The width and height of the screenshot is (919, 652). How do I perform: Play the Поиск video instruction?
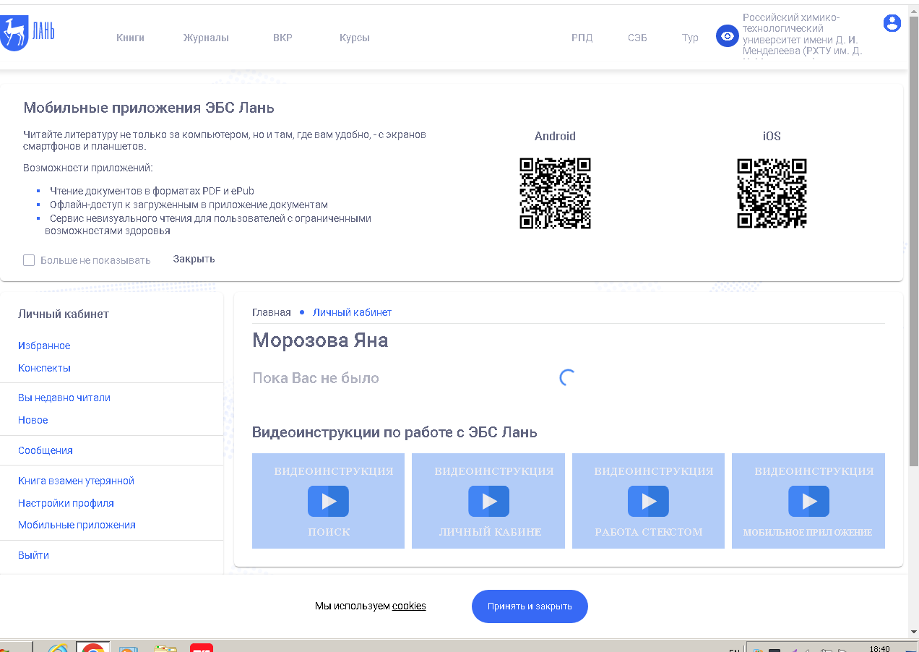pos(328,501)
